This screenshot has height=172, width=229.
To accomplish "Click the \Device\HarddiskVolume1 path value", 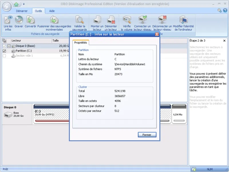I will [x=130, y=64].
